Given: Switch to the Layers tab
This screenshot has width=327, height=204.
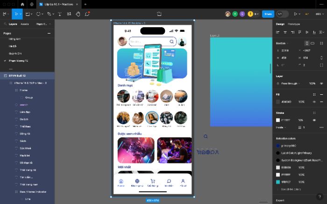Looking at the screenshot, I should [13, 24].
